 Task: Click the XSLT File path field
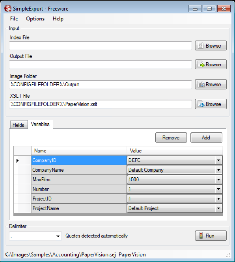click(x=100, y=104)
